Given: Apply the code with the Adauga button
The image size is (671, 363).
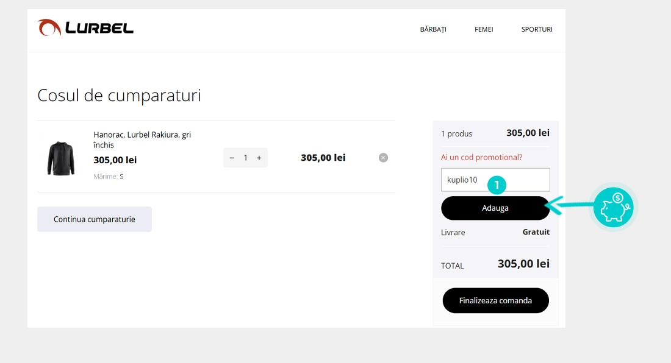Looking at the screenshot, I should coord(495,208).
